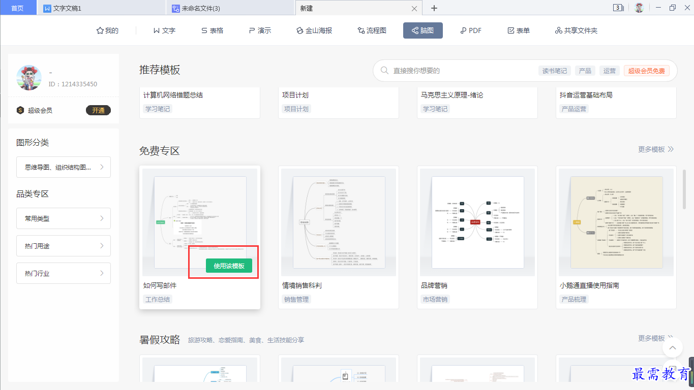
Task: Open 马克思主义原理-绪论 template
Action: click(452, 95)
